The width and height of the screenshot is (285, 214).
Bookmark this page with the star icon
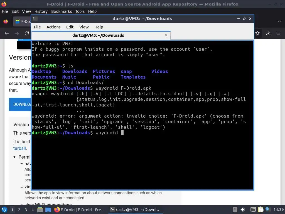257,33
